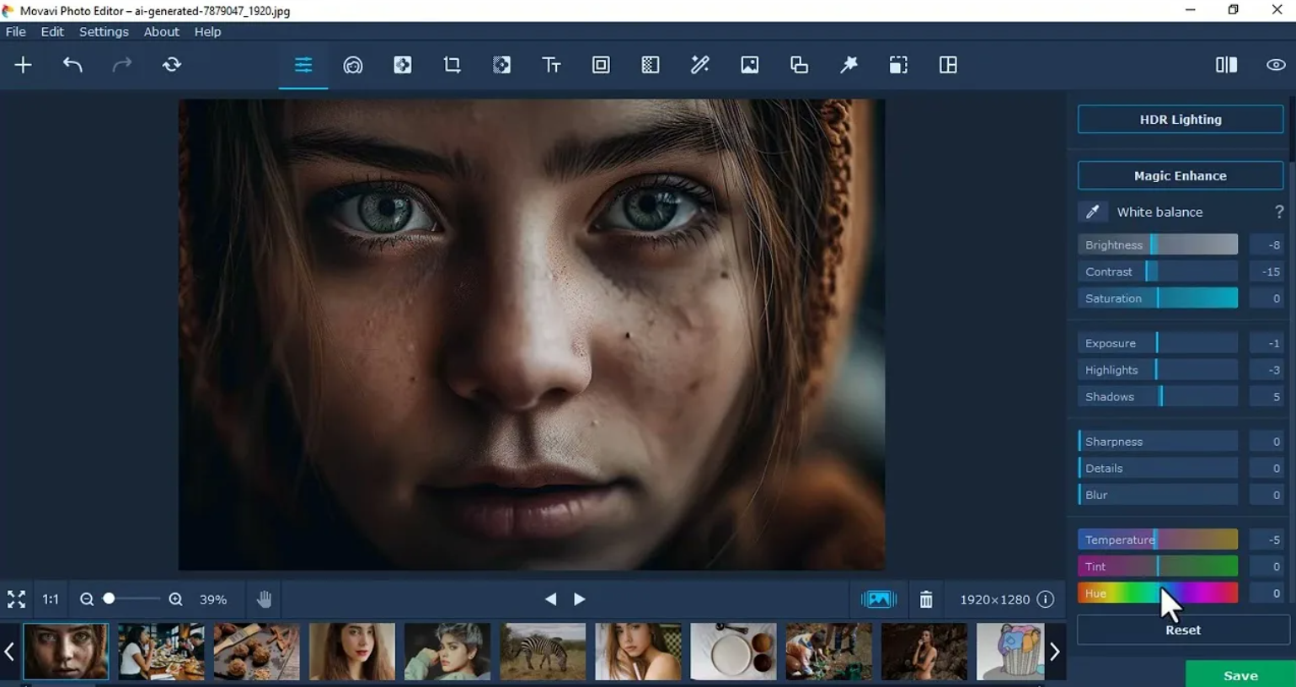Click the Blur slider
Screen dimensions: 1296x687
pyautogui.click(x=1158, y=495)
